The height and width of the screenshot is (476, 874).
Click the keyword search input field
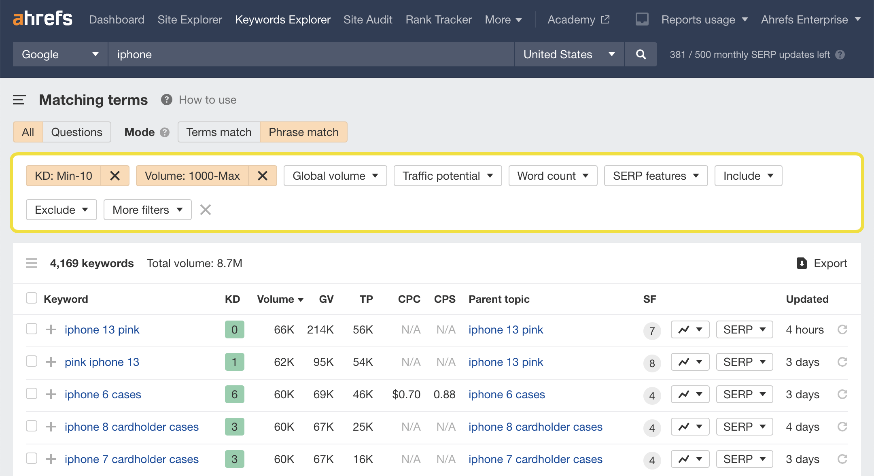312,54
